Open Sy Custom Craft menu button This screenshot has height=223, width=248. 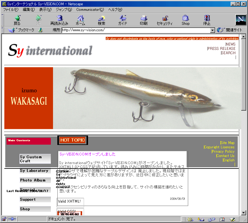click(x=35, y=159)
